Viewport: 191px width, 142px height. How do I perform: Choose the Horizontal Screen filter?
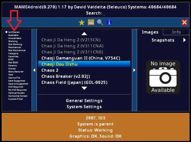pos(18,96)
